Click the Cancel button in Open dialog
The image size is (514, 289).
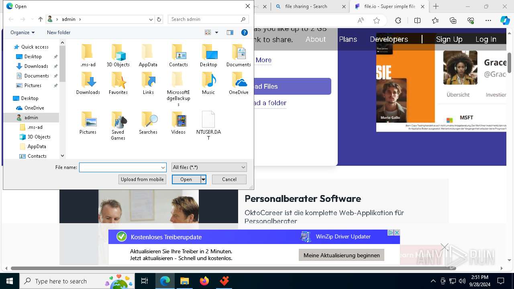229,179
